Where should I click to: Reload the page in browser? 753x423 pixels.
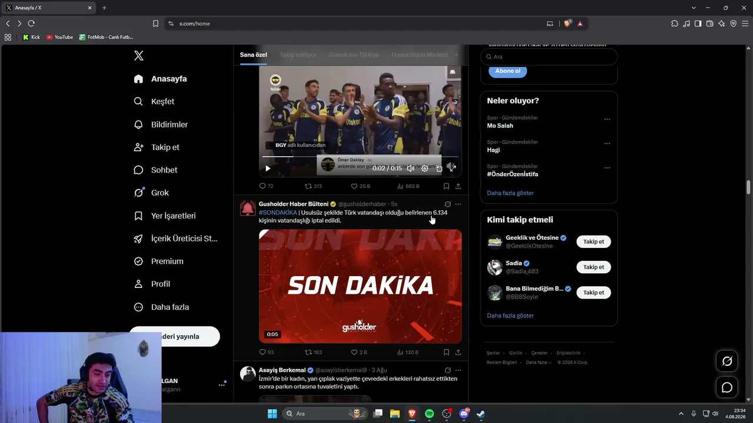31,23
